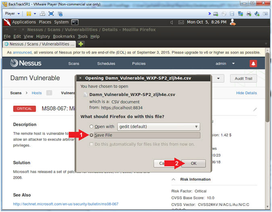Screen dimensions: 272x212
Task: Click the VMware hard disk device icon
Action: pyautogui.click(x=216, y=14)
